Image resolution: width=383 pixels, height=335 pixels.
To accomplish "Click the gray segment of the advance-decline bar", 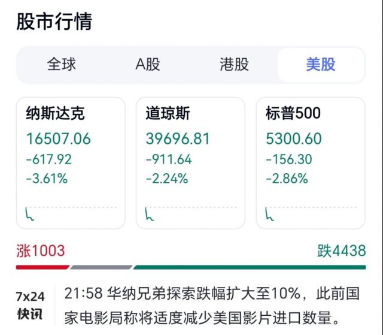I will pyautogui.click(x=101, y=267).
